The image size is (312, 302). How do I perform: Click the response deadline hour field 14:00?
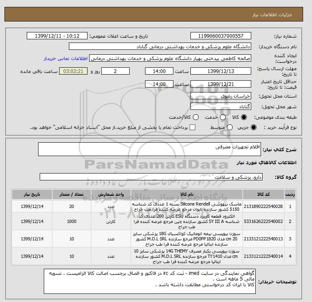[159, 71]
